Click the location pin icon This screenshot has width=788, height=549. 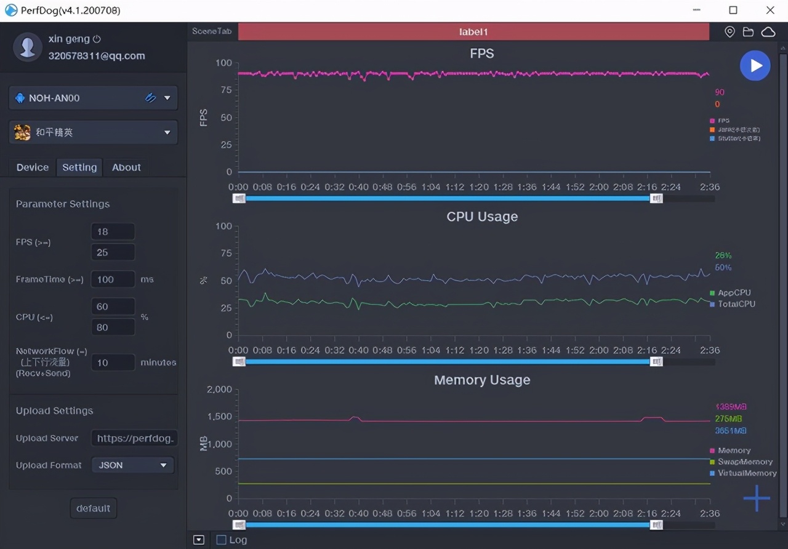[730, 32]
